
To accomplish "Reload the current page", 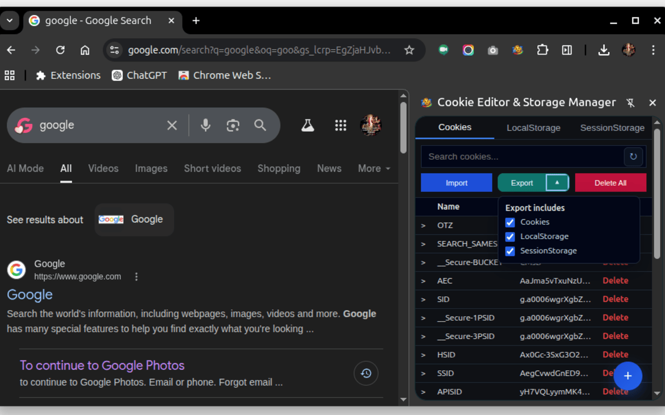I will 60,50.
